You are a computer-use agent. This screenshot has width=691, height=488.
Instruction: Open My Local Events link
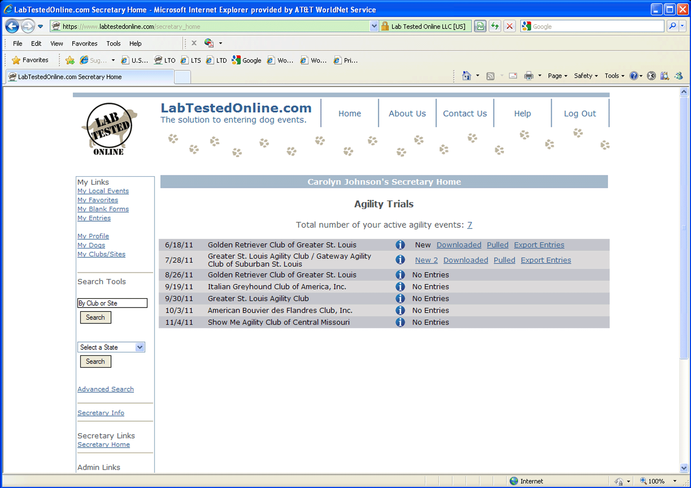(x=103, y=191)
